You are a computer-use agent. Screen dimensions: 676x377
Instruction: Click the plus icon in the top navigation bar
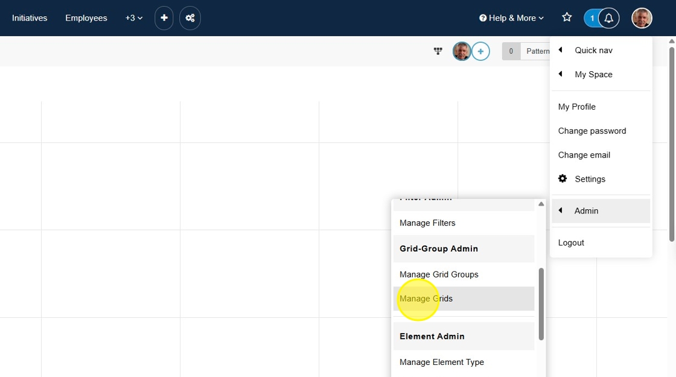coord(164,18)
